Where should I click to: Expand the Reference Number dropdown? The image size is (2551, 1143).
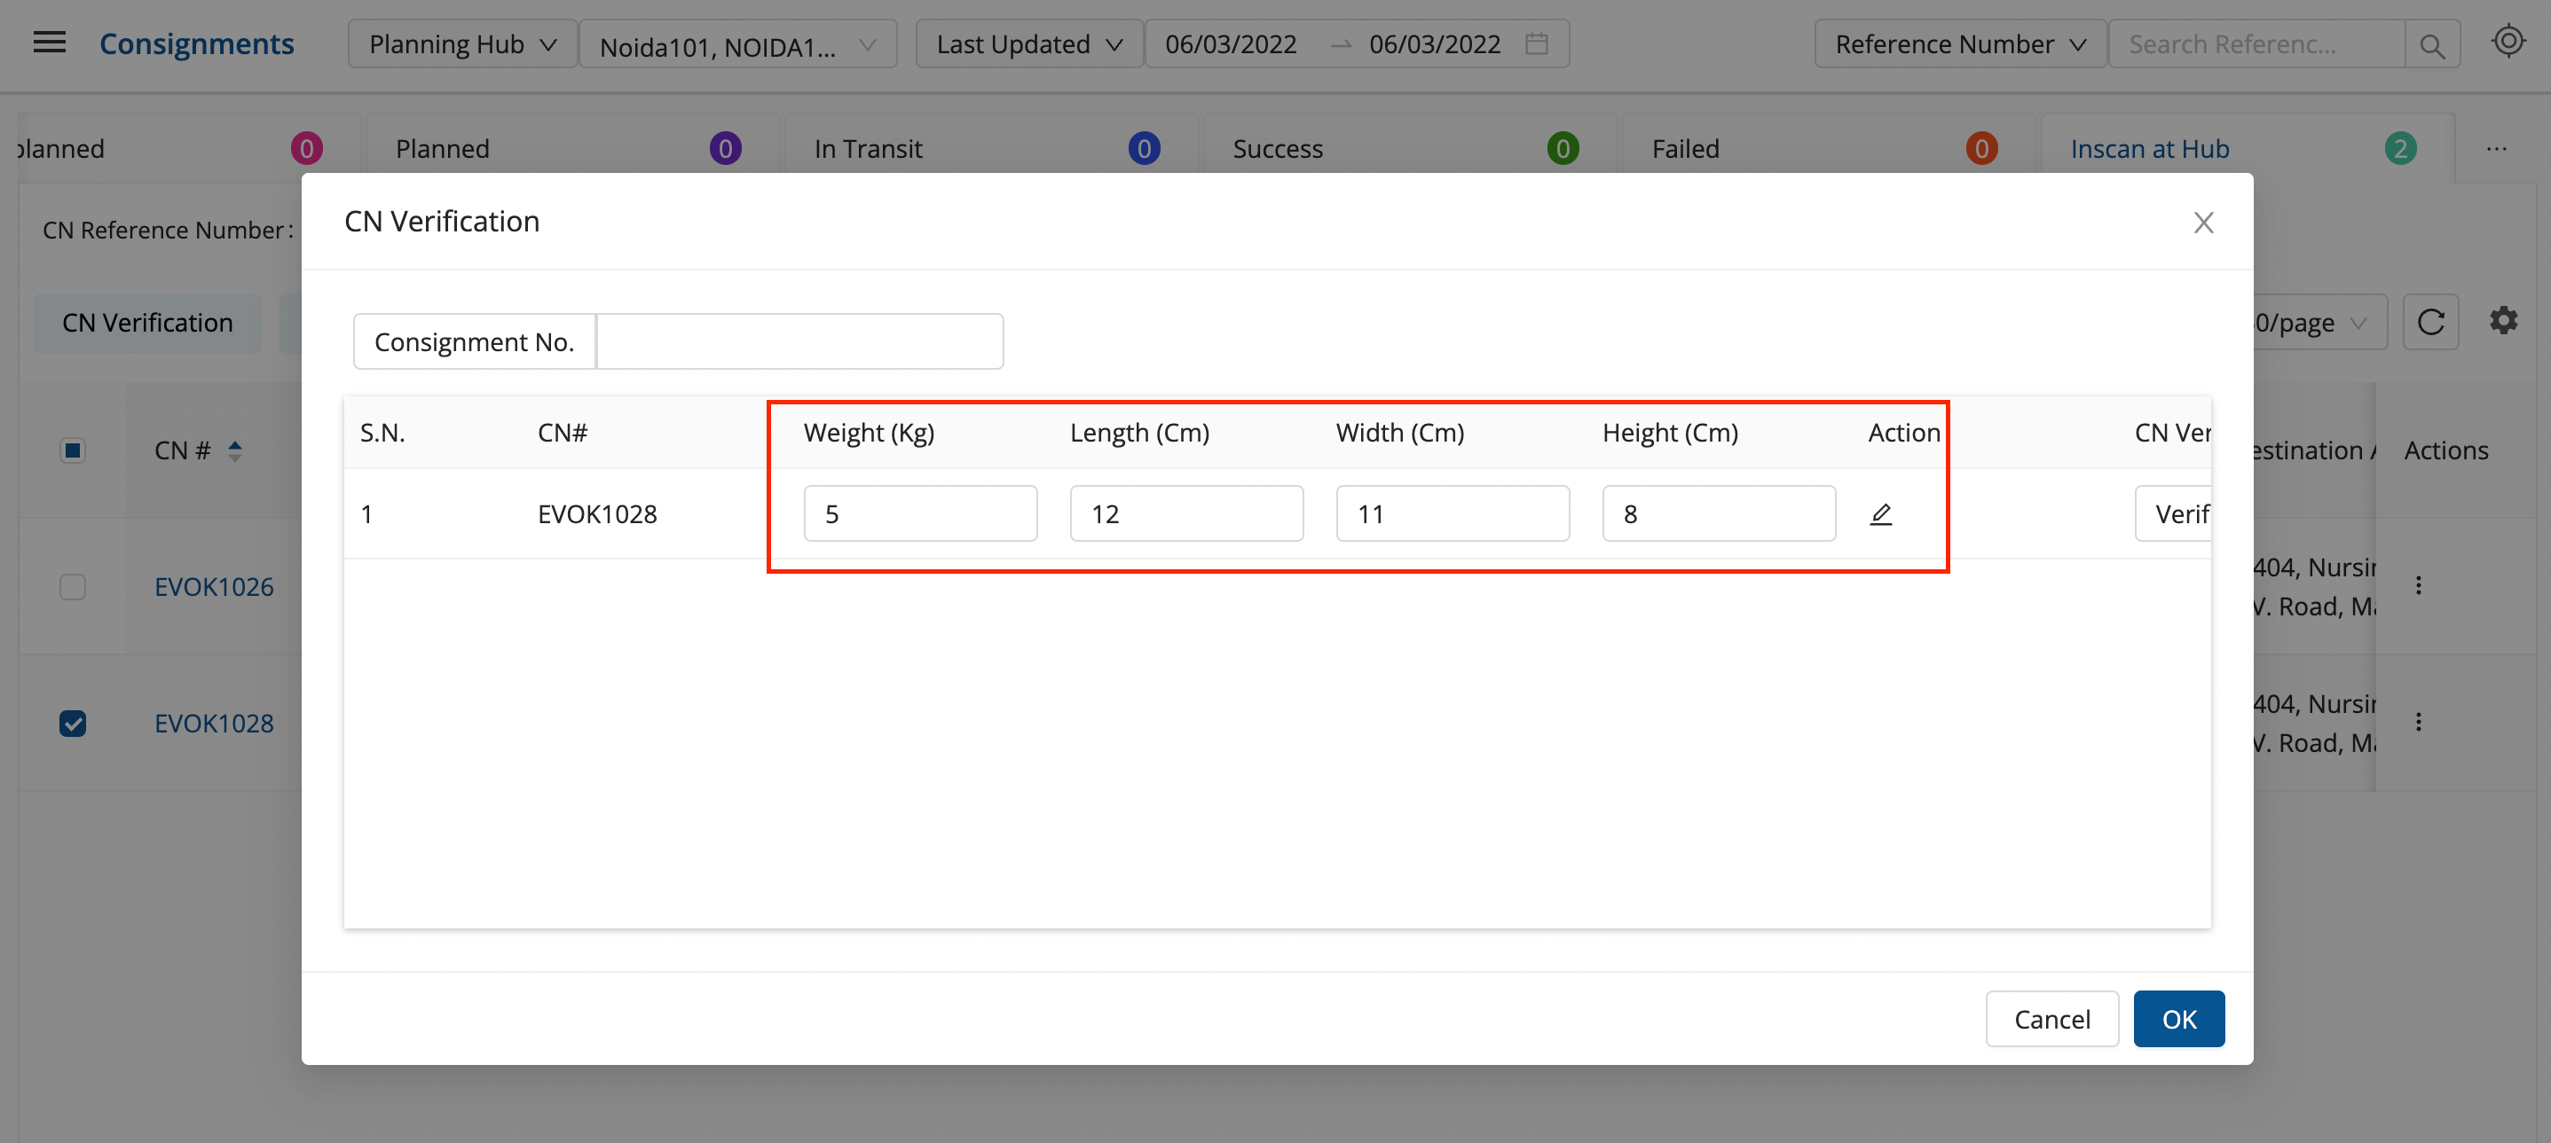1959,44
